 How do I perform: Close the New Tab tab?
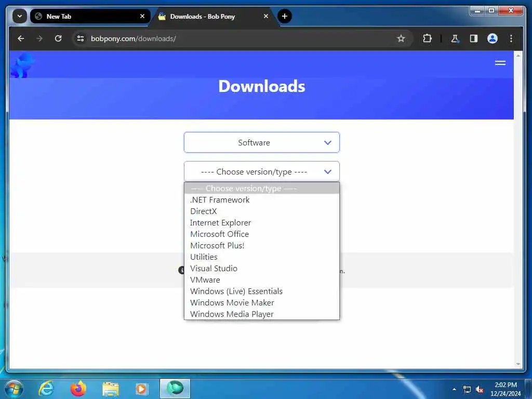coord(142,16)
